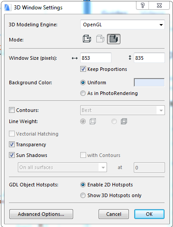This screenshot has width=173, height=227.
Task: Confirm settings with OK button
Action: pyautogui.click(x=149, y=214)
